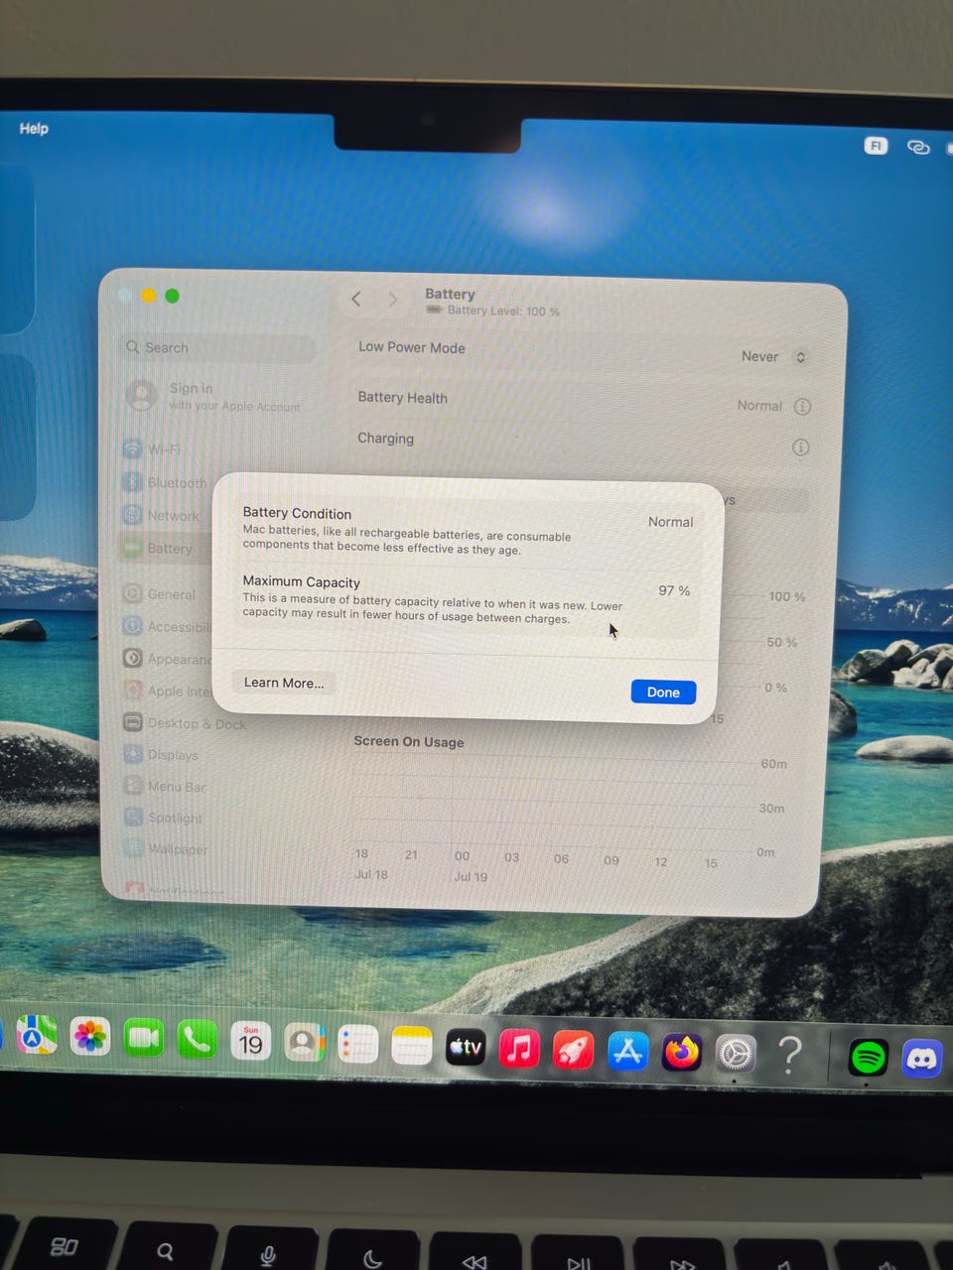Open System Settings gear in Dock

(736, 1053)
